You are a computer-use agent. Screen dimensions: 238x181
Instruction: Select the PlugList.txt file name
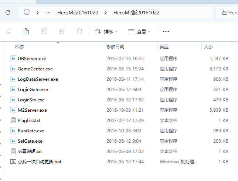coord(29,121)
